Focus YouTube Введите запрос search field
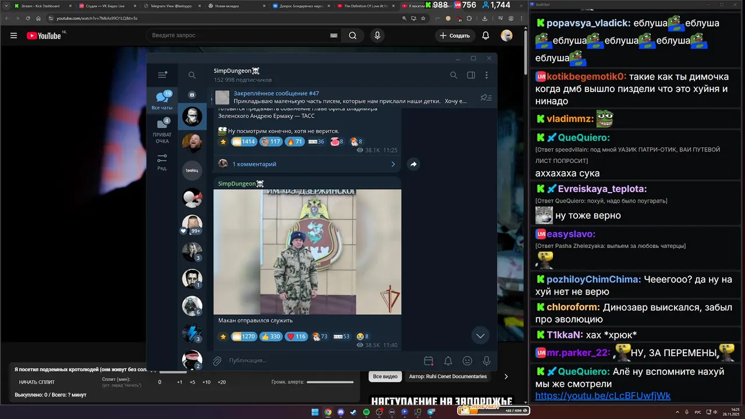This screenshot has width=745, height=419. [239, 35]
